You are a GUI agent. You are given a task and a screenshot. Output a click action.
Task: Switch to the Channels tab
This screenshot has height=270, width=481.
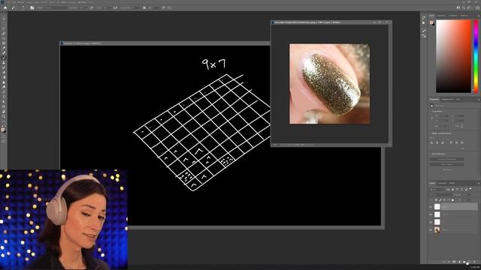[443, 183]
